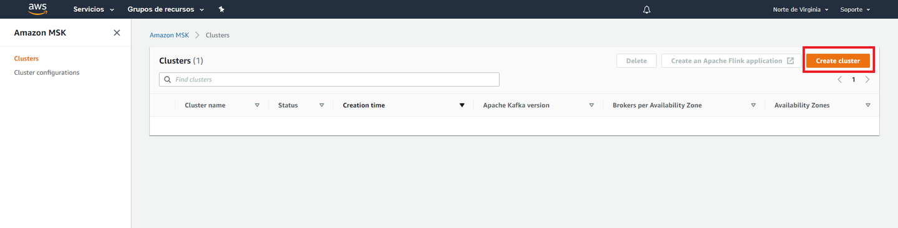Expand the Servicios dropdown menu
898x228 pixels.
click(x=94, y=9)
